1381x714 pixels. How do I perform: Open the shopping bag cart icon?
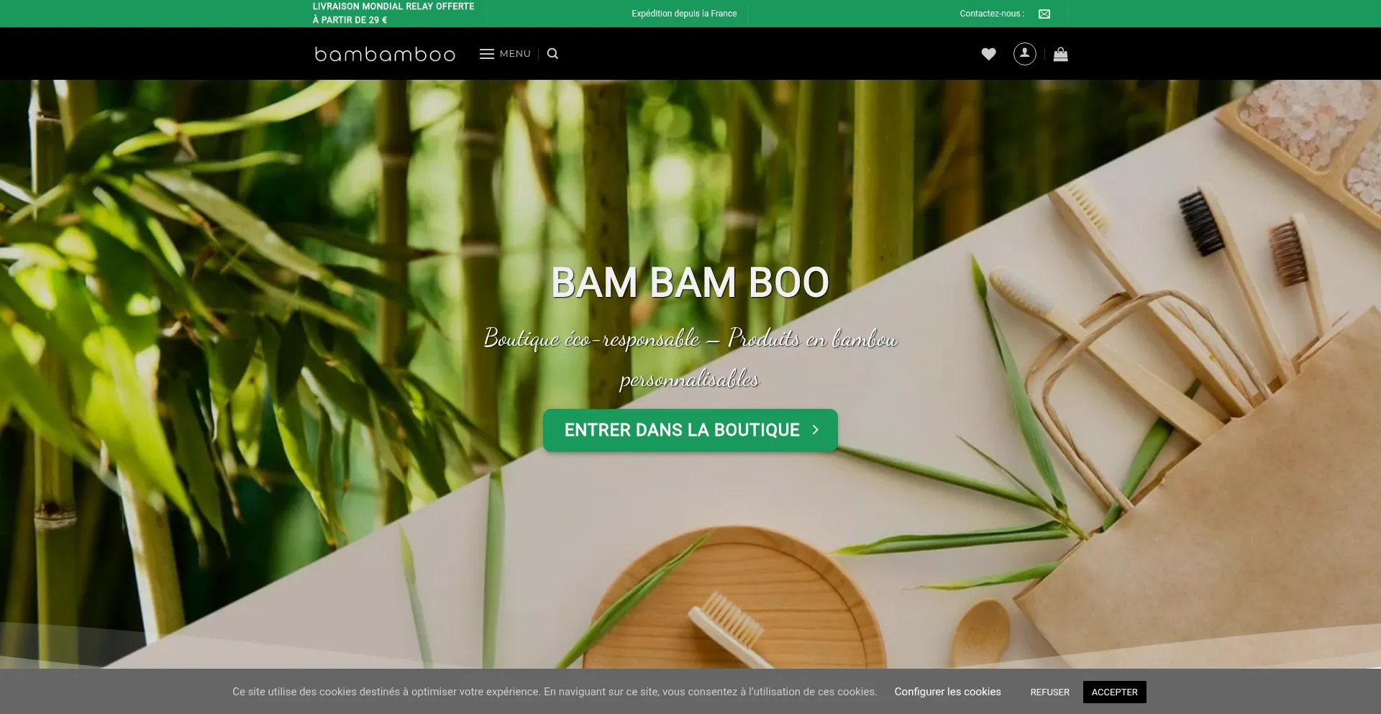pyautogui.click(x=1060, y=54)
